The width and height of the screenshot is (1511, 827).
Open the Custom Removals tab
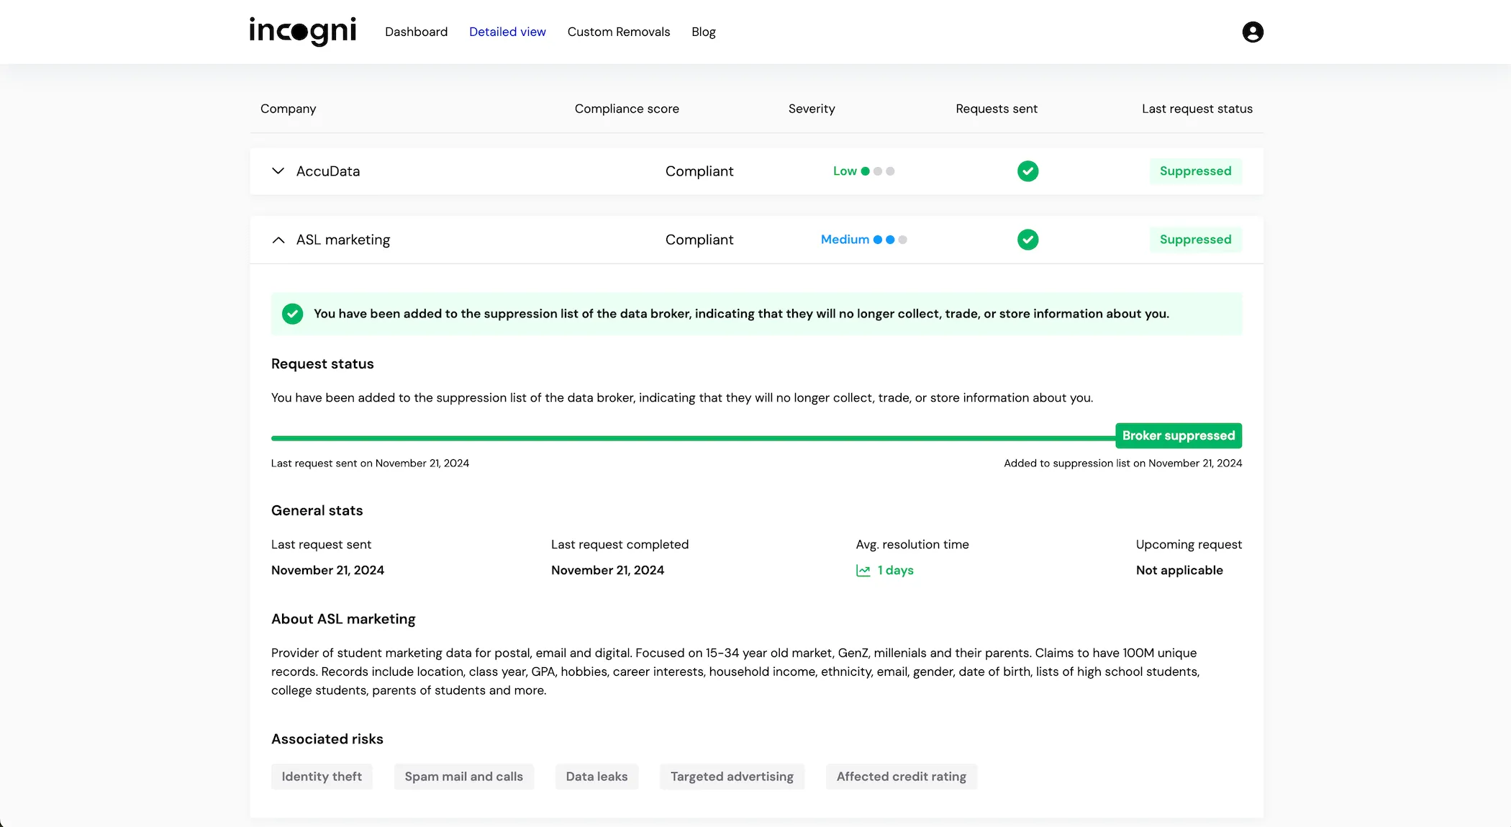618,32
